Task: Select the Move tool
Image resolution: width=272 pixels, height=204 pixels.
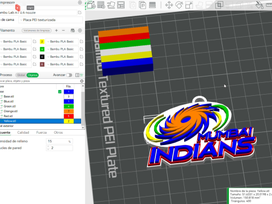Action: 169,5
